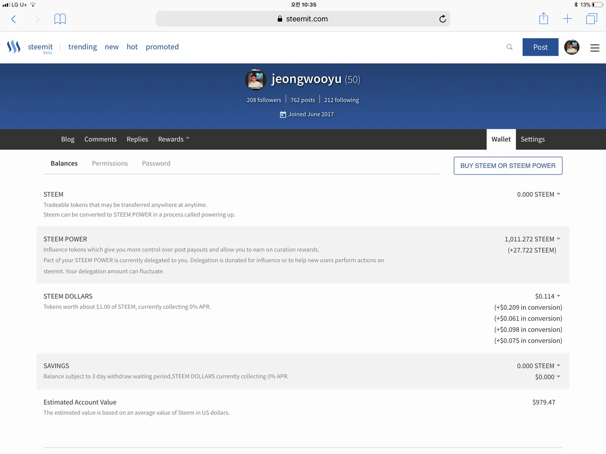Image resolution: width=606 pixels, height=454 pixels.
Task: Click the STEEM DOLLARS heading
Action: click(68, 297)
